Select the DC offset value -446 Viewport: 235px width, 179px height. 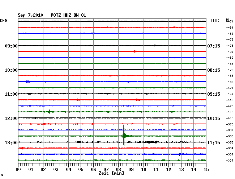point(230,100)
